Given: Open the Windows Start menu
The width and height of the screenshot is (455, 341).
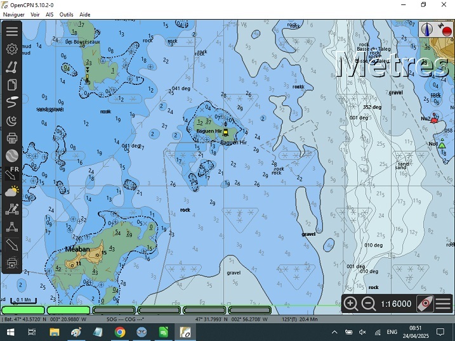Looking at the screenshot, I should tap(10, 332).
